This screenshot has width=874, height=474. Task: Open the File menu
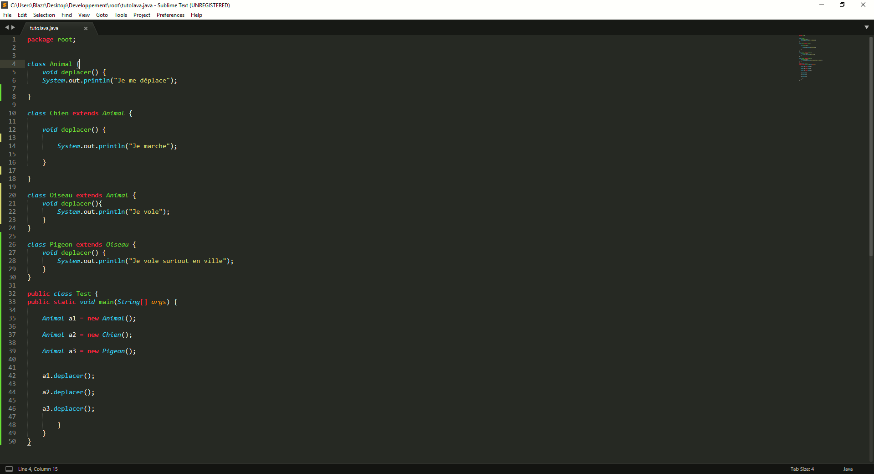coord(7,15)
